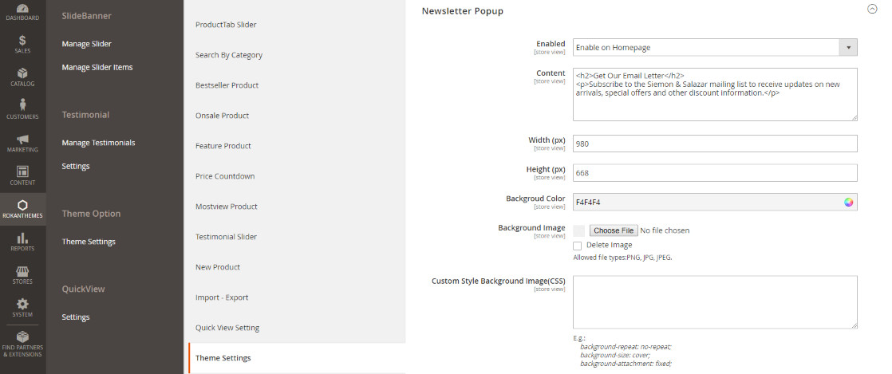This screenshot has width=892, height=374.
Task: Open the Marketing megaphone icon
Action: point(23,139)
